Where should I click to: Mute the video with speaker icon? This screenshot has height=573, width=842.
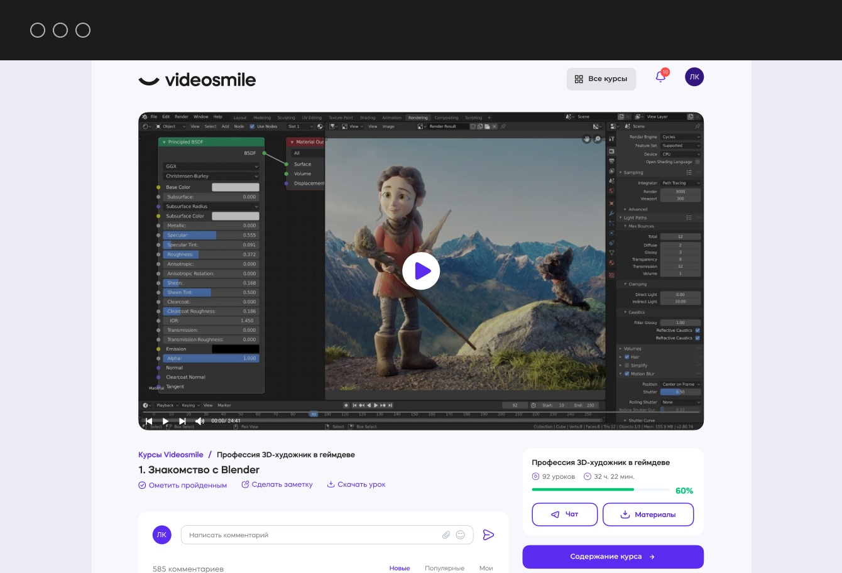tap(200, 421)
